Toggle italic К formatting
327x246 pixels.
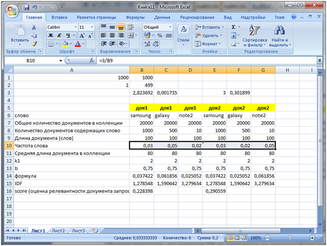pyautogui.click(x=59, y=35)
